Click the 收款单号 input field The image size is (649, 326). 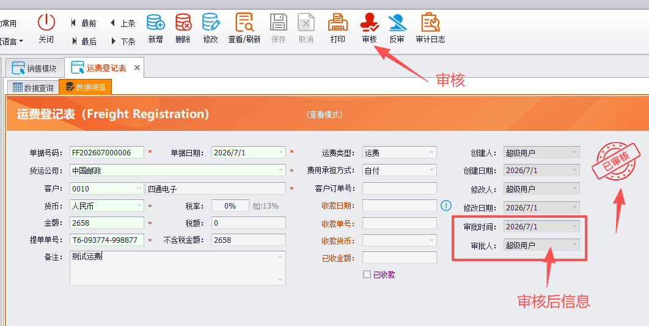point(400,223)
